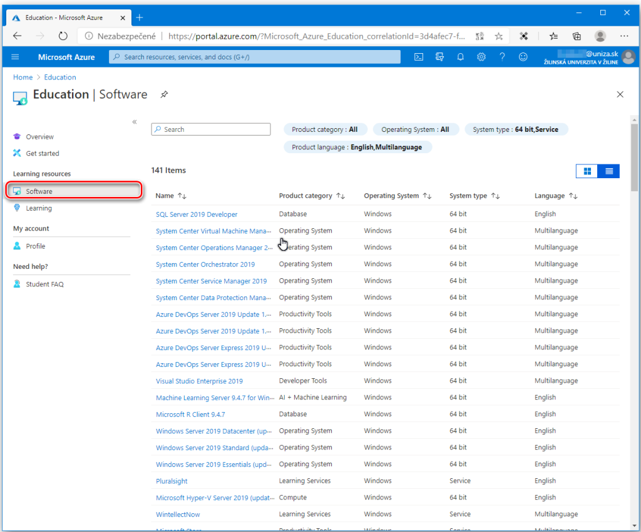This screenshot has width=641, height=532.
Task: Open the account avatar in Azure header
Action: [628, 57]
